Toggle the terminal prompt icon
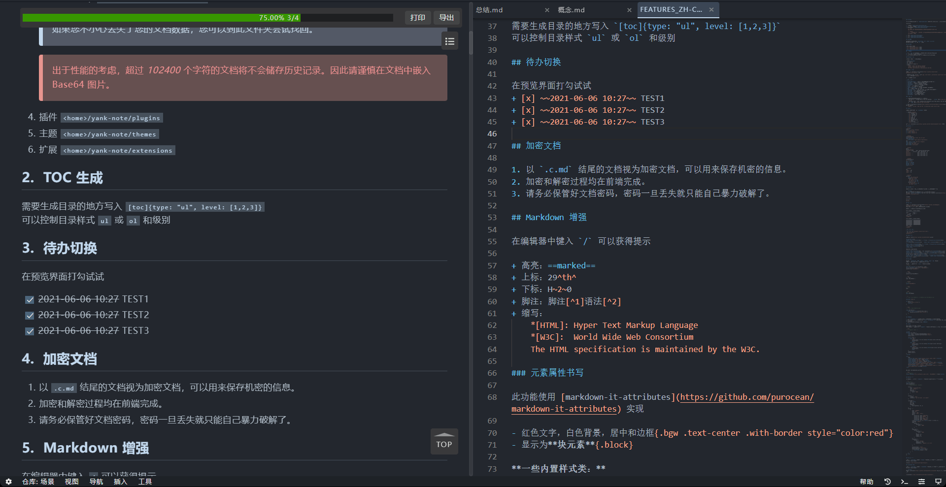Viewport: 946px width, 487px height. 904,482
